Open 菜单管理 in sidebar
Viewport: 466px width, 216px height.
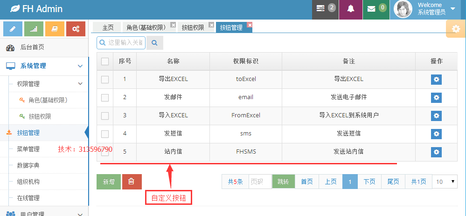[28, 149]
